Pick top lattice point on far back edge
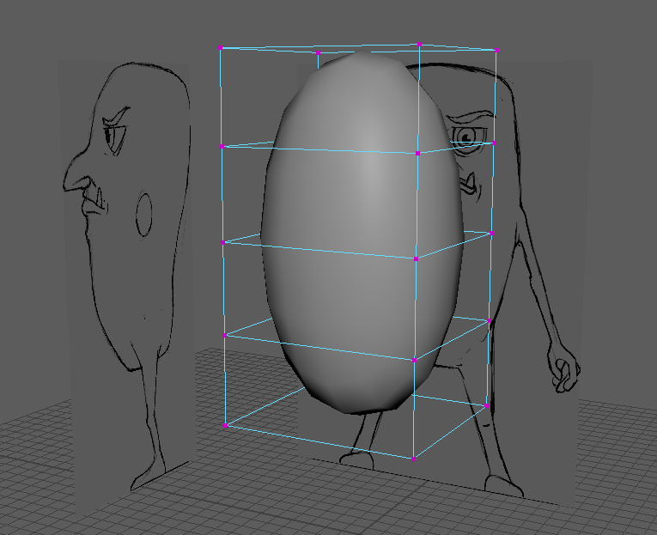This screenshot has height=535, width=657. click(318, 52)
